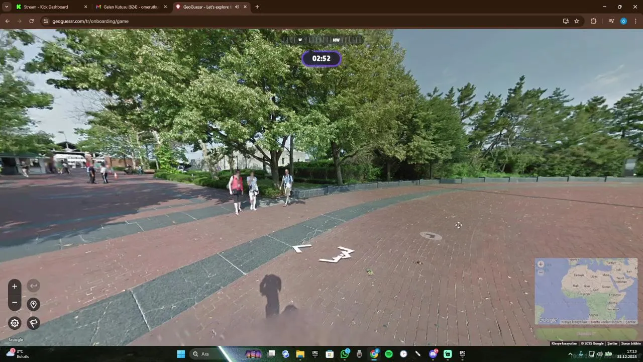Open the Chrome extensions puzzle menu
Viewport: 643px width, 362px height.
click(x=593, y=21)
